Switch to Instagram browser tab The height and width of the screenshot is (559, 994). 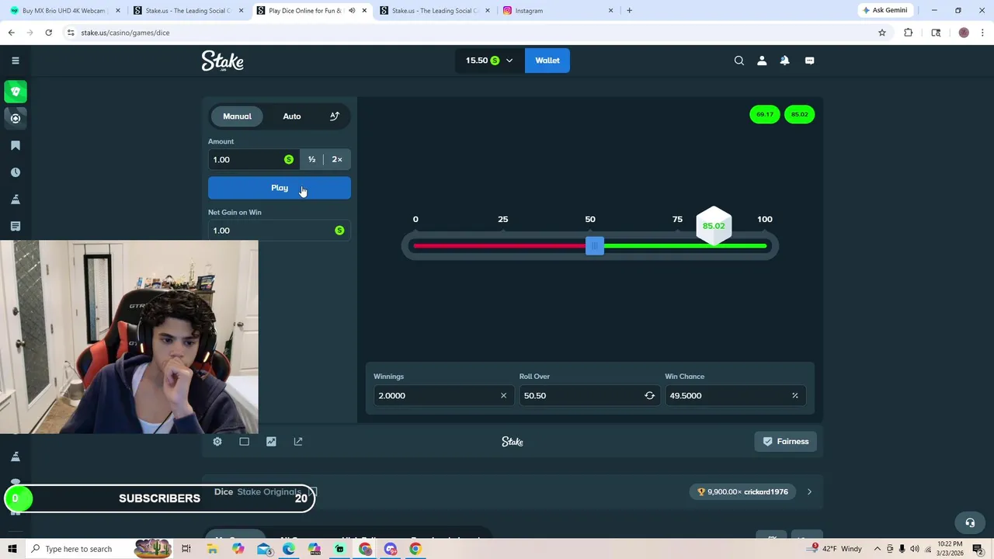click(558, 11)
